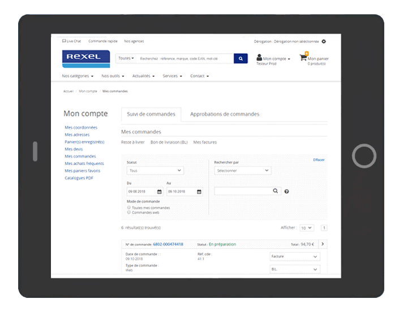Select Toutes mes commandes radio button
Viewport: 399px width, 316px height.
129,207
